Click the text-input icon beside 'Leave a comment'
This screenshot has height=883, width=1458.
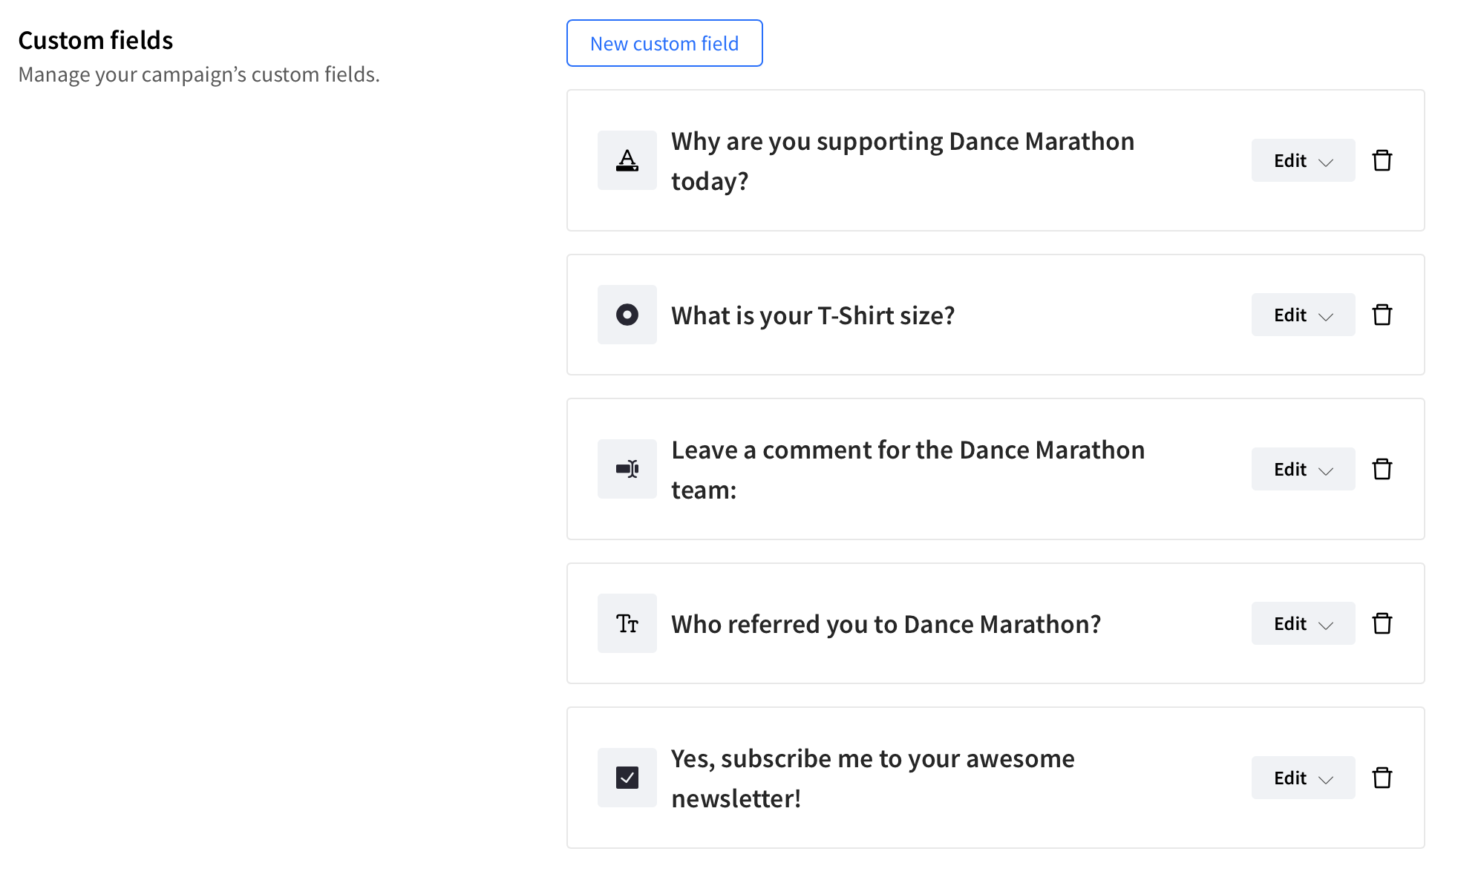627,469
